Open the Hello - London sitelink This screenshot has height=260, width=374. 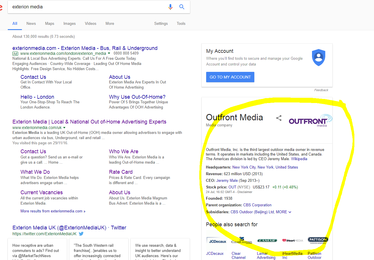click(x=37, y=97)
